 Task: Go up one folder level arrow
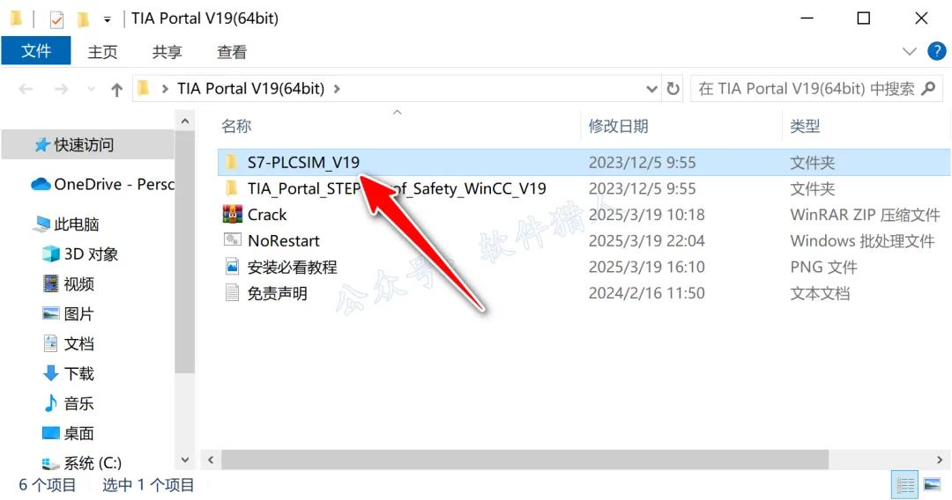(x=116, y=90)
